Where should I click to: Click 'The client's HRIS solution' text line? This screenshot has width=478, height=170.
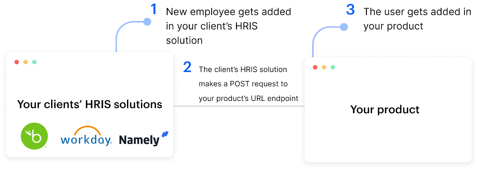tap(243, 69)
